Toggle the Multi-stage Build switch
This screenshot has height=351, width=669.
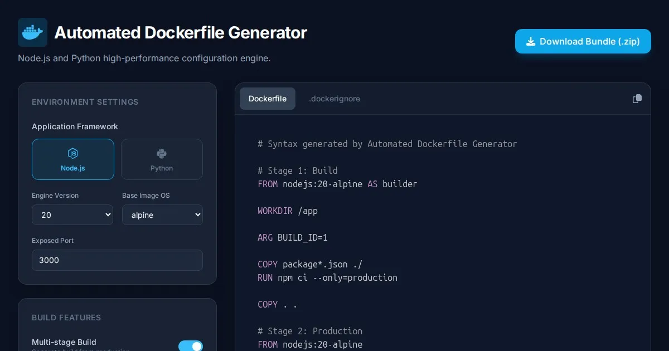click(190, 346)
